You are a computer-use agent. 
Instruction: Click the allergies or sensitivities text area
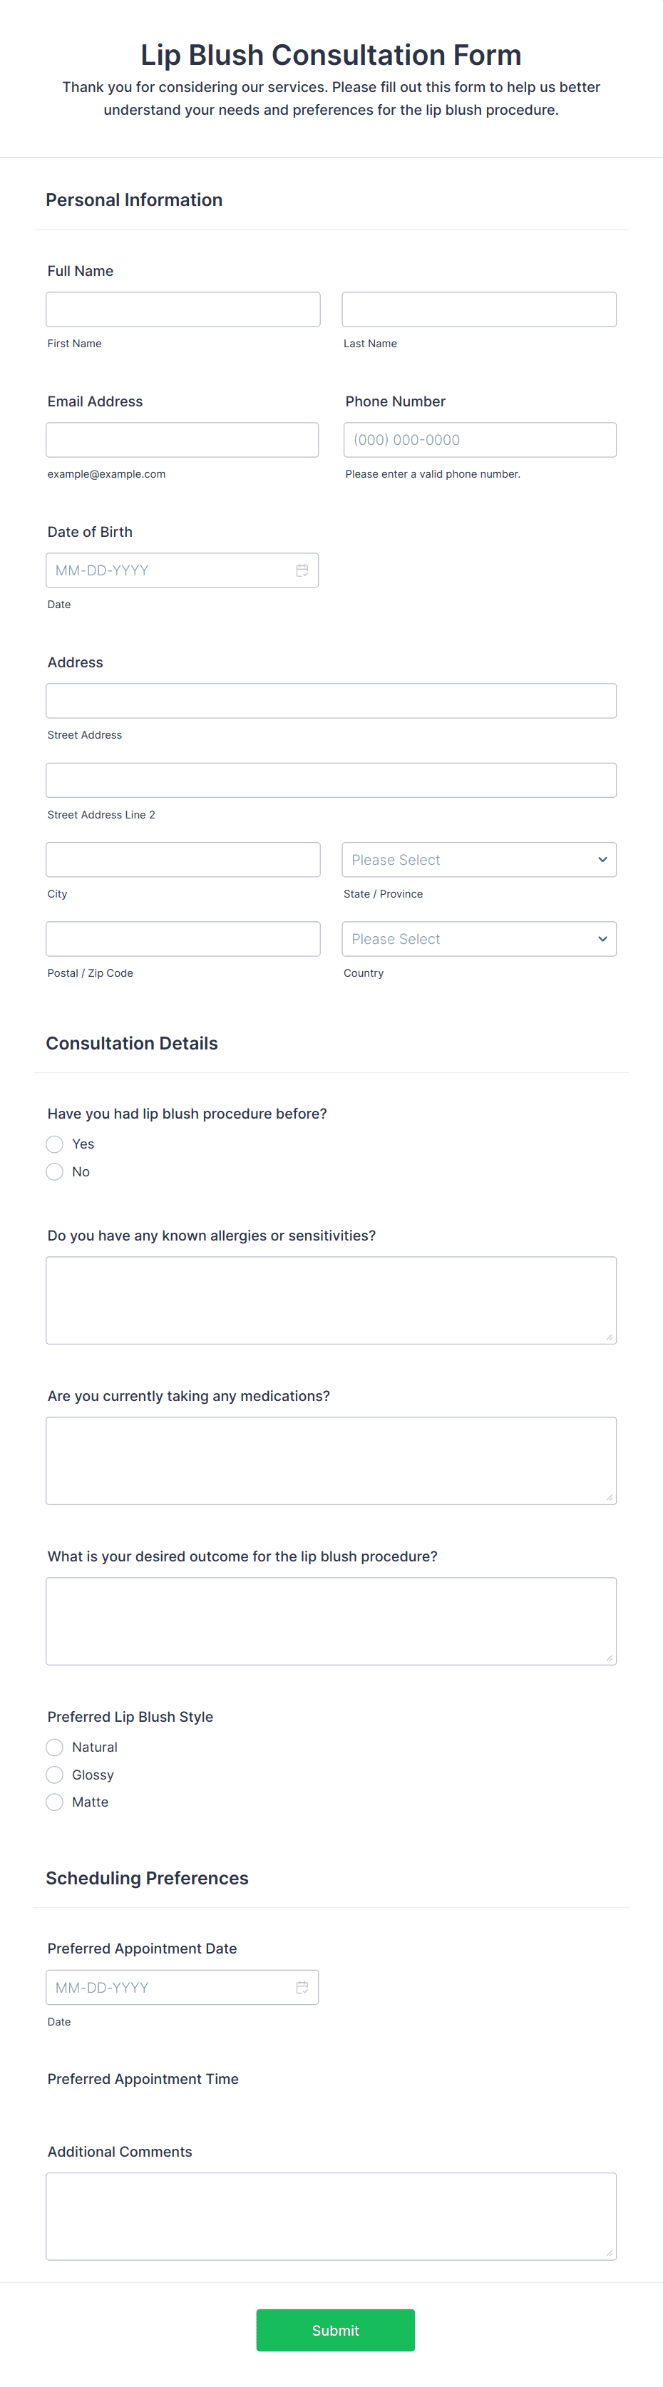tap(331, 1300)
